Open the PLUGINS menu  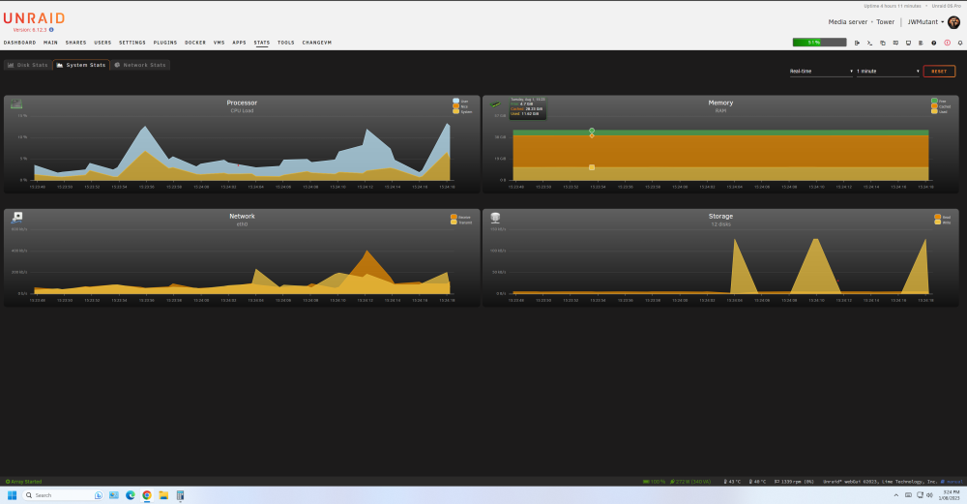[x=165, y=43]
